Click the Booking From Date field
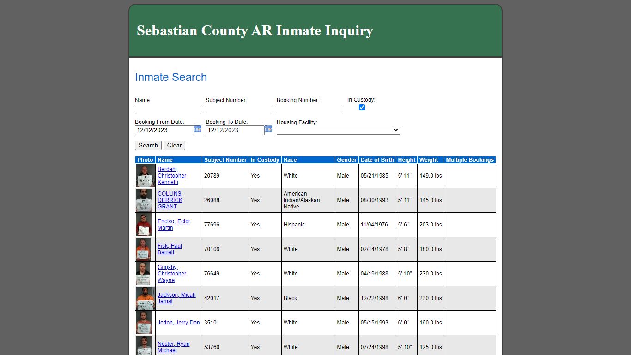The image size is (631, 355). pyautogui.click(x=164, y=130)
